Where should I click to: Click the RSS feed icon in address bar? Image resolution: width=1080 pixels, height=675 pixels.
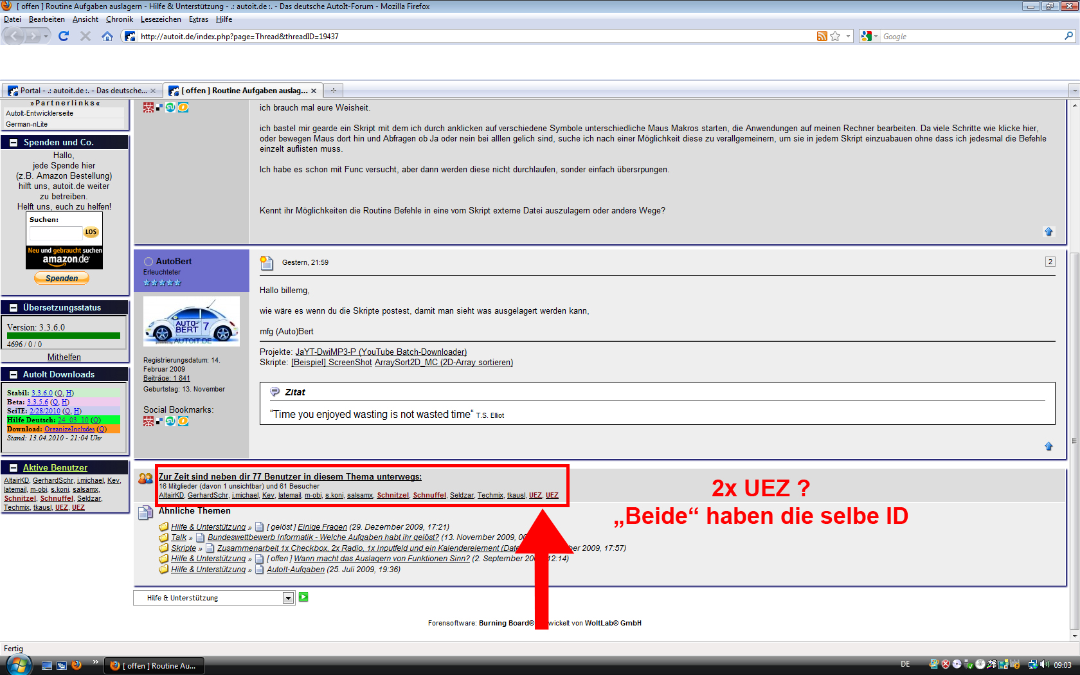[822, 36]
